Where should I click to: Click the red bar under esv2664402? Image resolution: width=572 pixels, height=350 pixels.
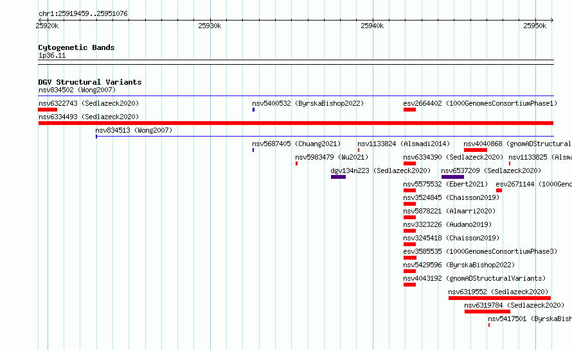click(409, 110)
